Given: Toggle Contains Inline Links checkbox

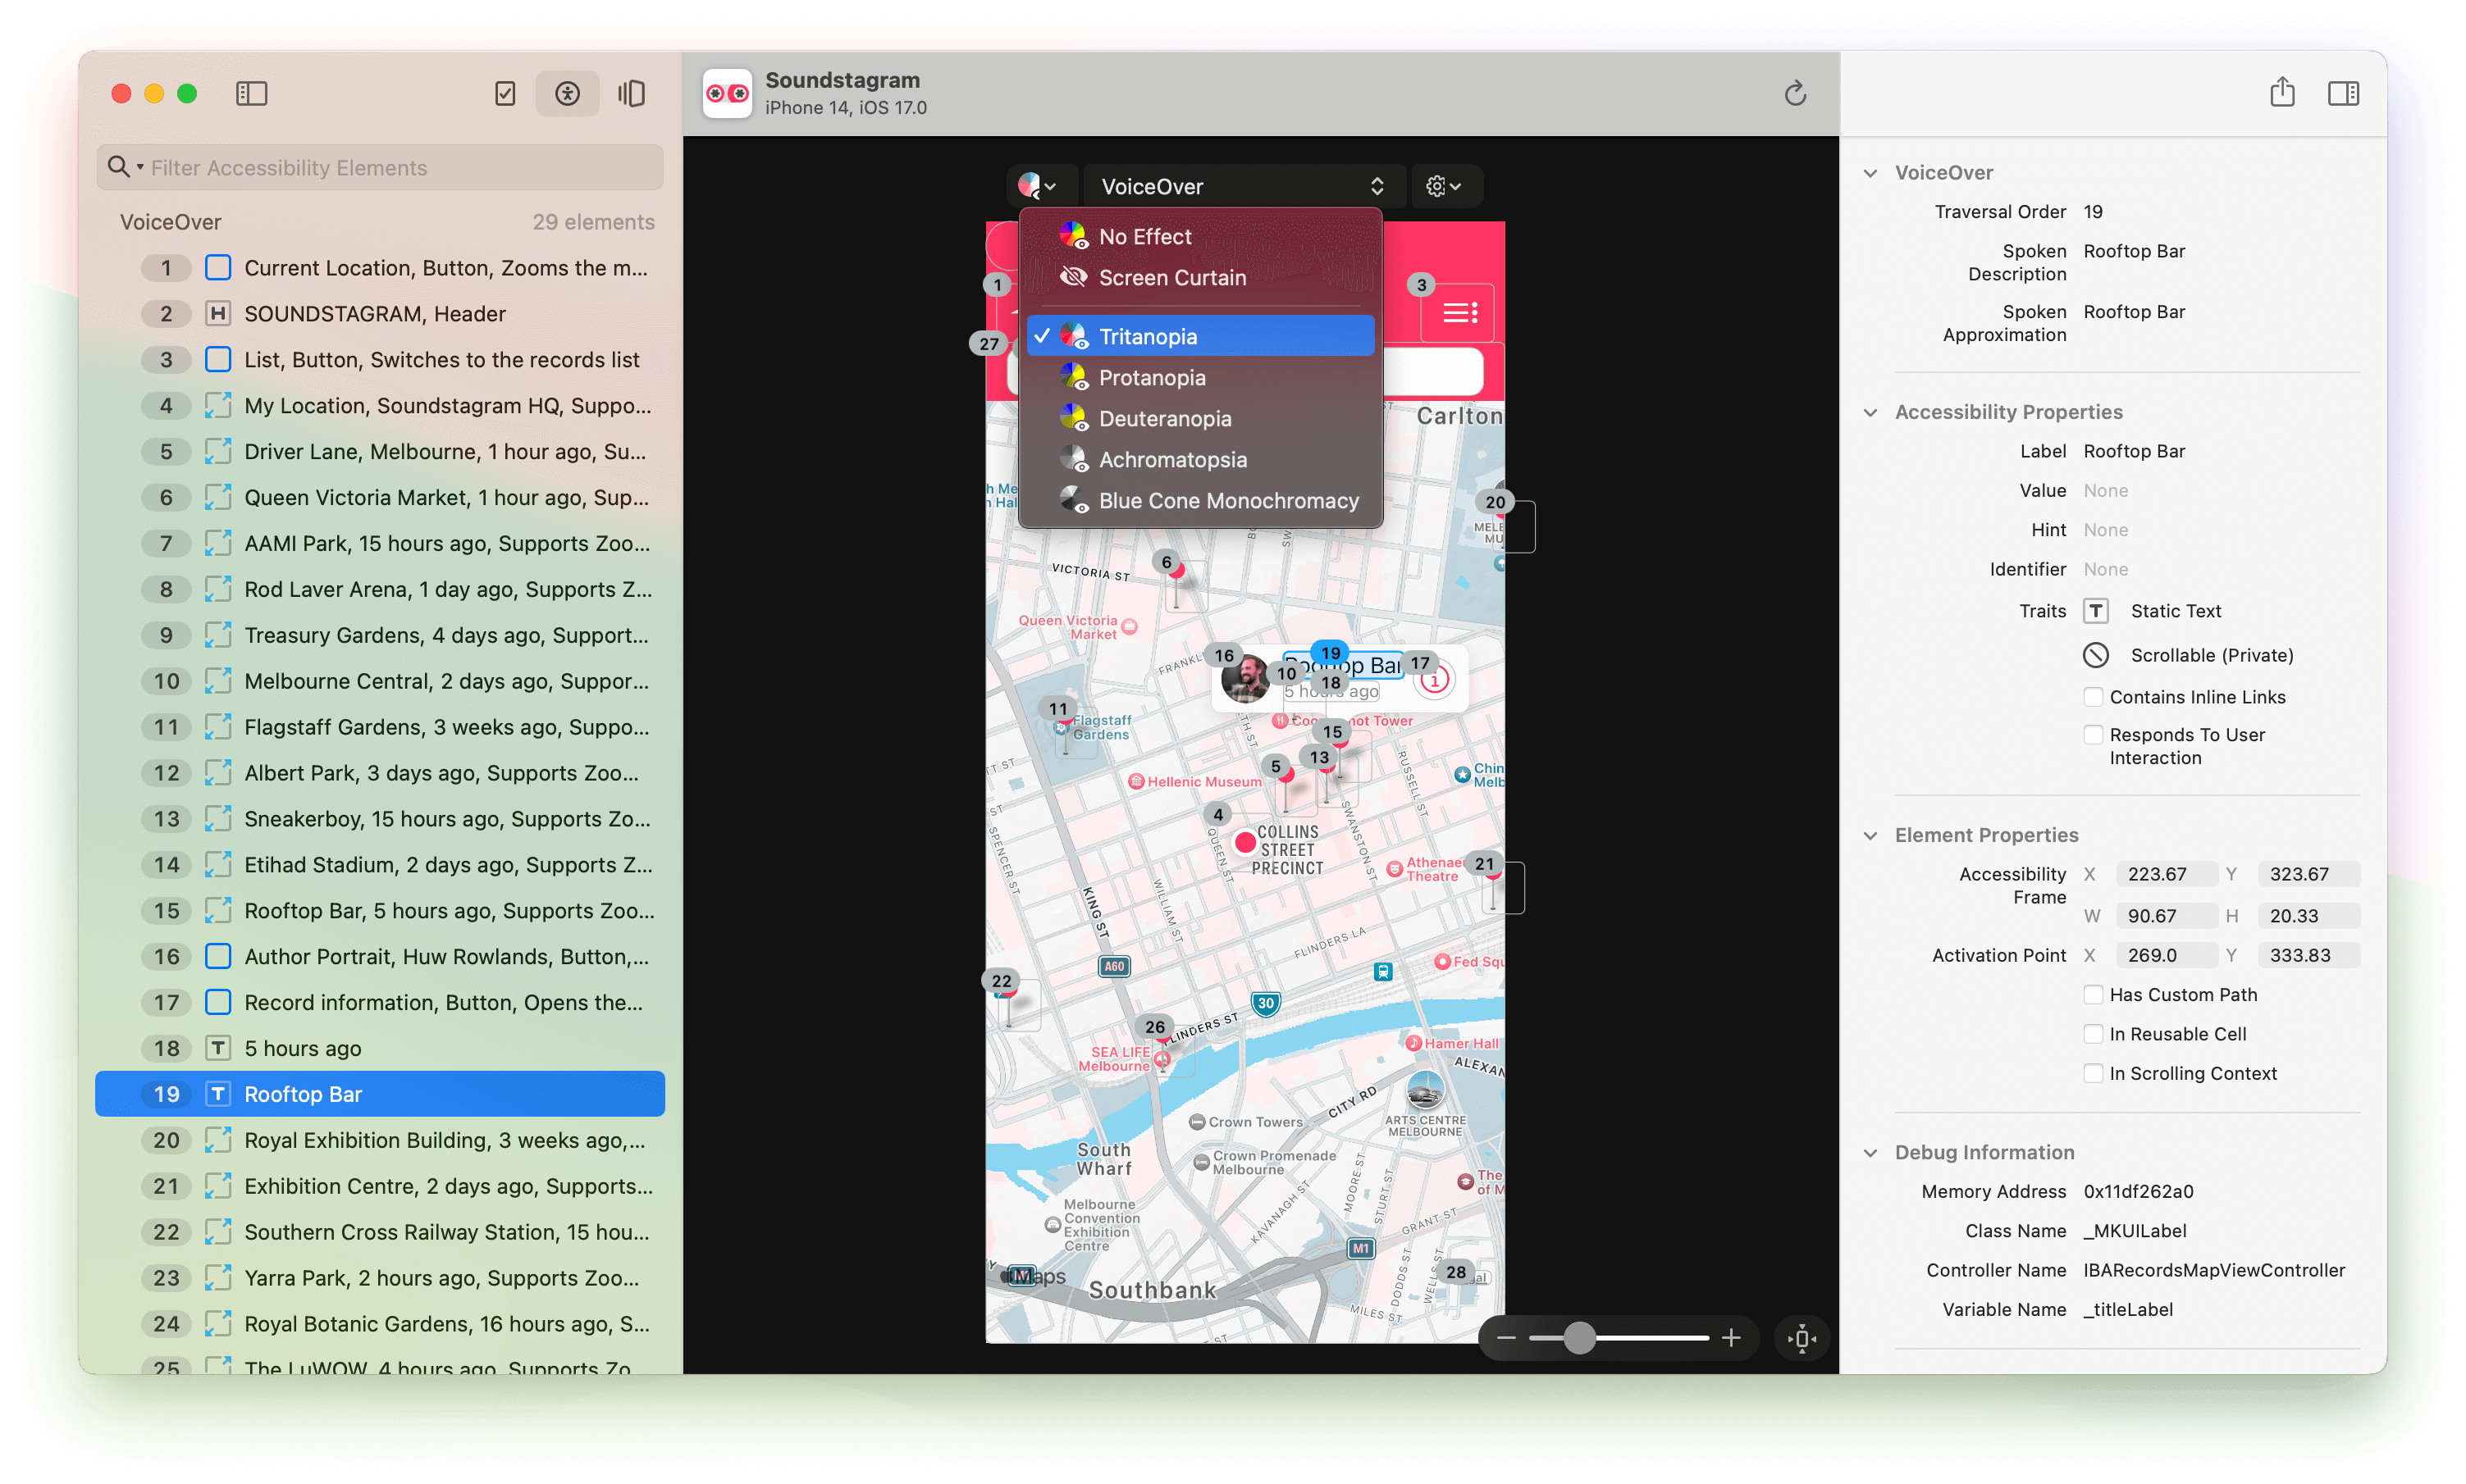Looking at the screenshot, I should [2093, 696].
